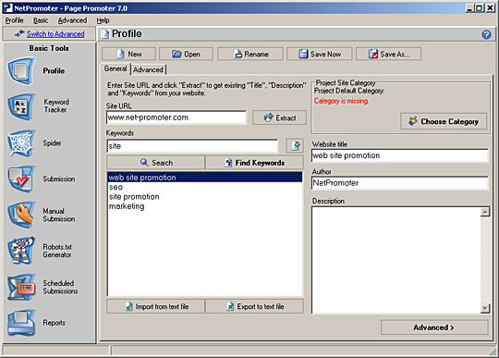Create a New profile
499x358 pixels.
[x=128, y=54]
